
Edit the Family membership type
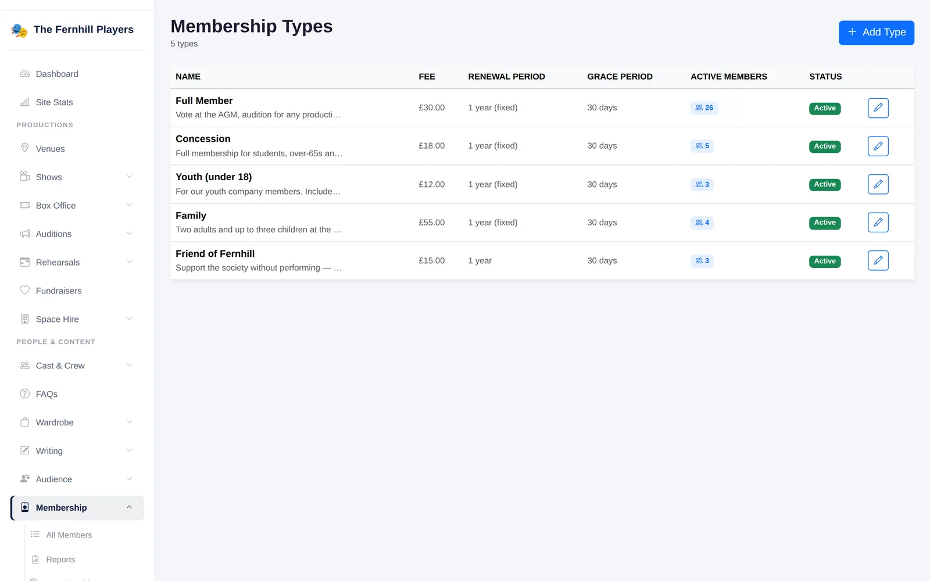(878, 223)
